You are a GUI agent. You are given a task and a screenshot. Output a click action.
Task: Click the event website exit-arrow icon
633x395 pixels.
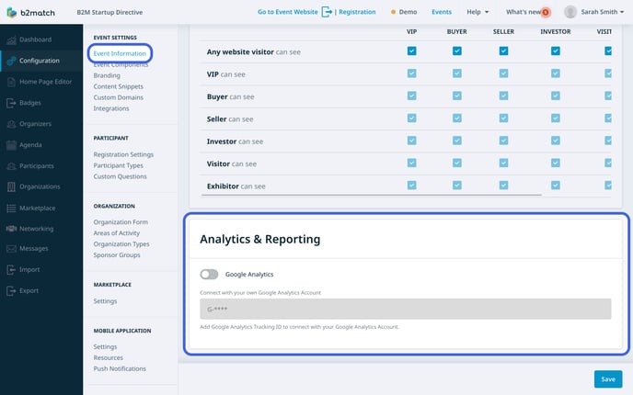coord(327,12)
